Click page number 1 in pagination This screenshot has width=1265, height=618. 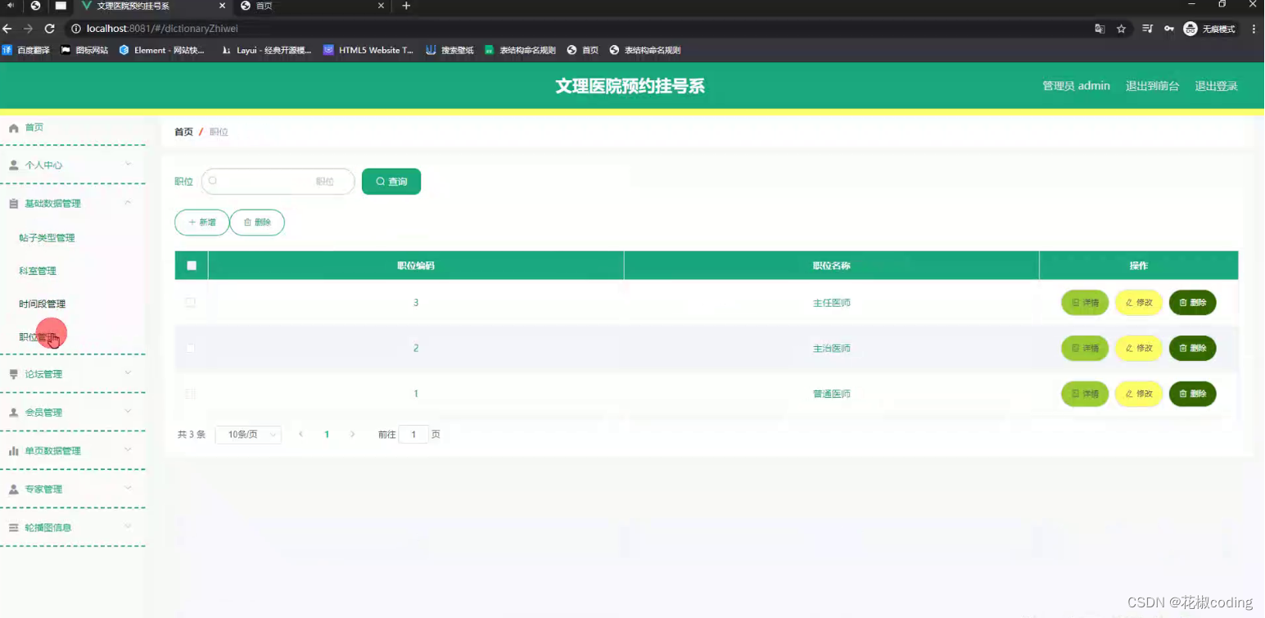pyautogui.click(x=327, y=435)
